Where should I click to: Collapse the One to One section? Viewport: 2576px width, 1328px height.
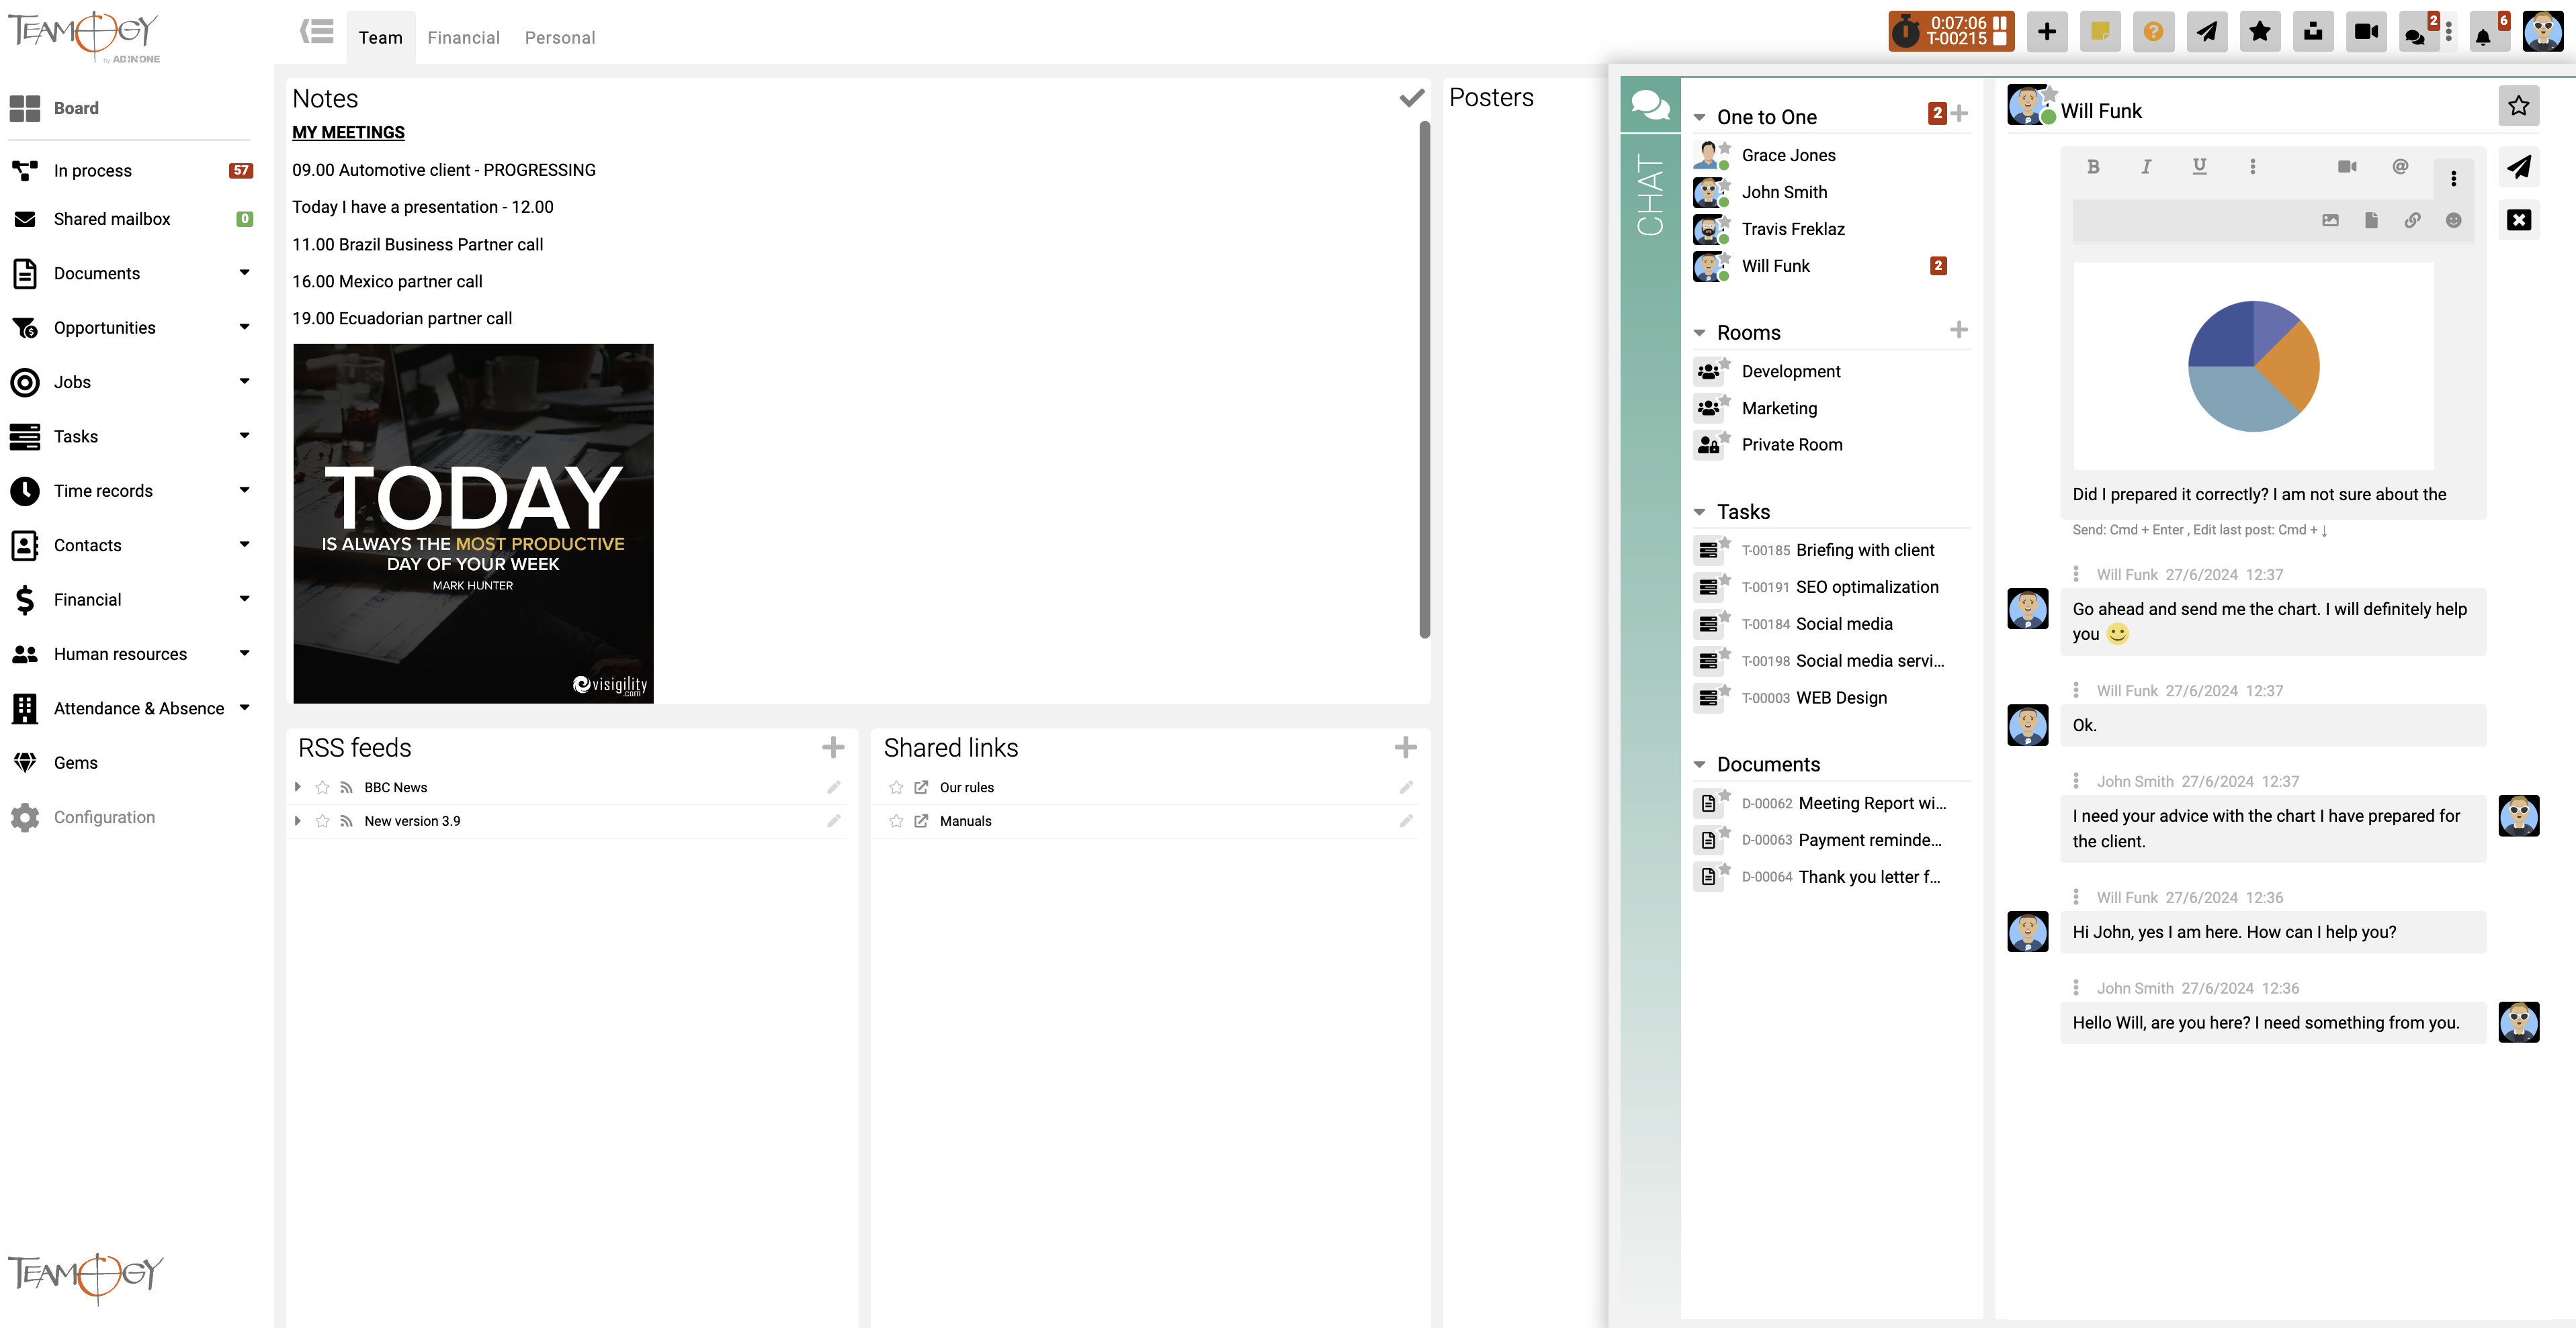click(x=1699, y=118)
